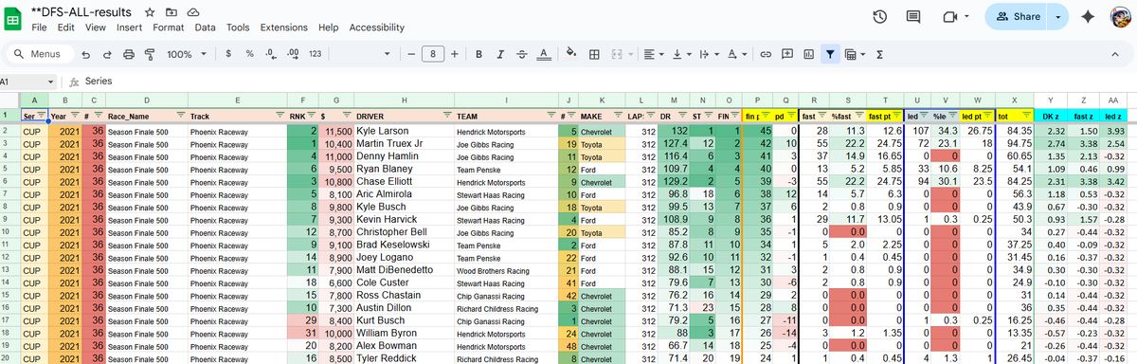
Task: Click the Redo icon
Action: (x=107, y=54)
